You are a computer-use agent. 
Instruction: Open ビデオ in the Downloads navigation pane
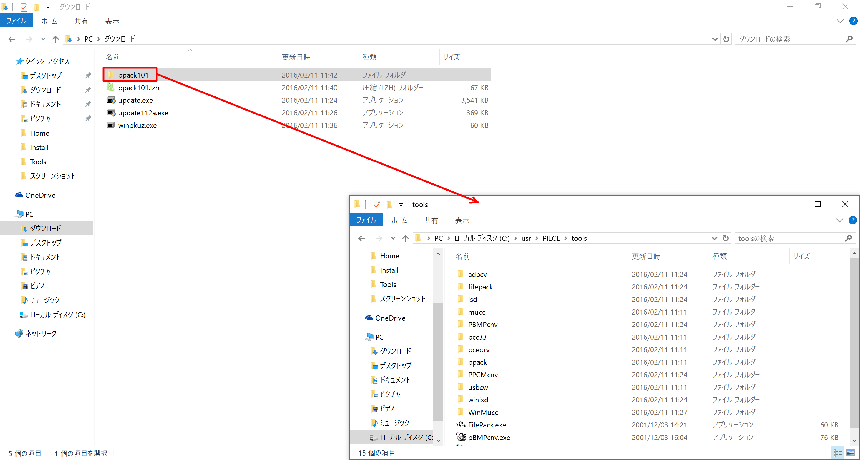tap(33, 286)
